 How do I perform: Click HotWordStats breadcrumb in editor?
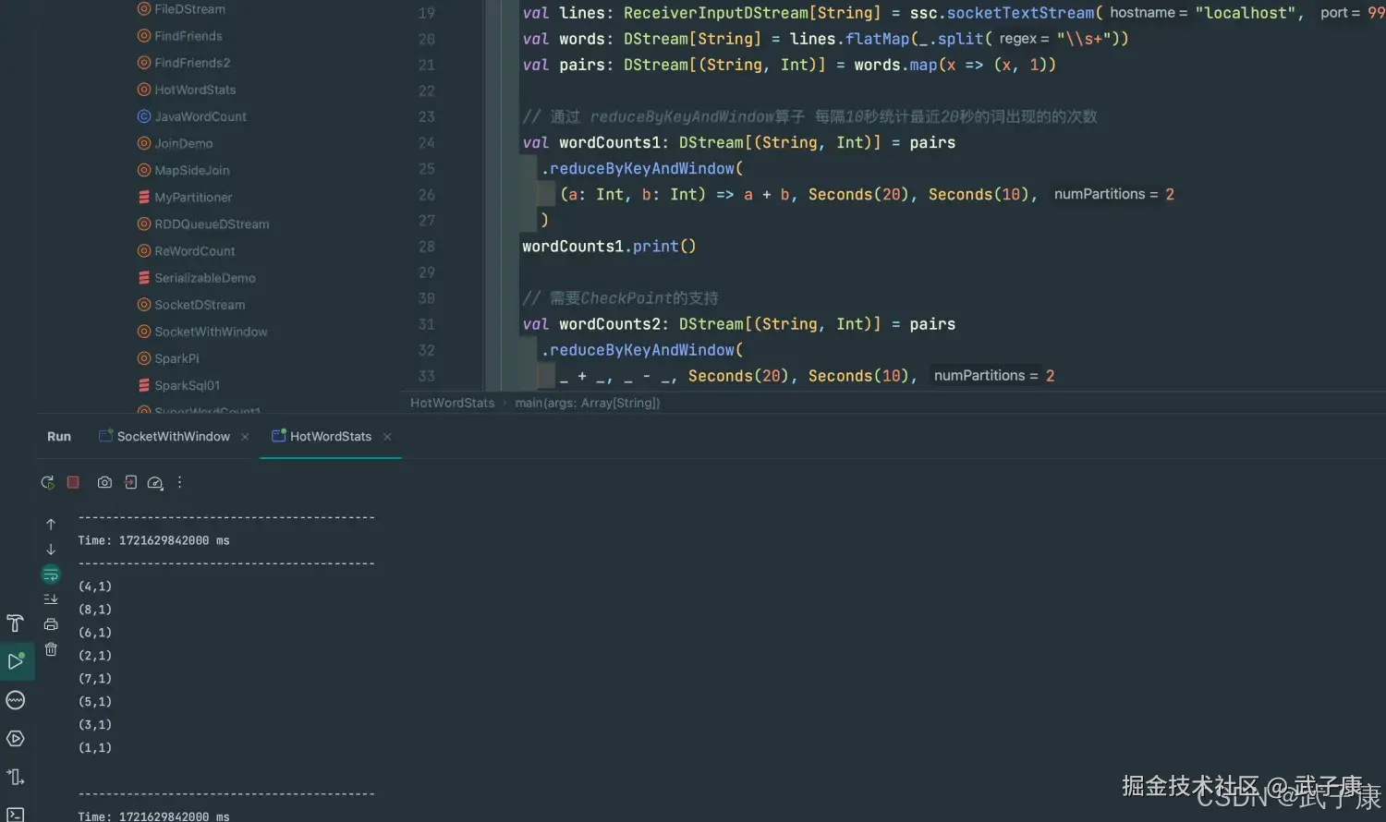click(x=453, y=403)
